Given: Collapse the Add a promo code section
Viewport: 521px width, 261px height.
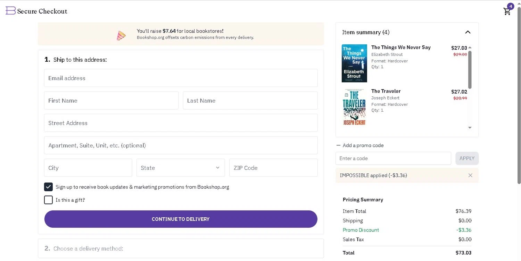Looking at the screenshot, I should click(x=360, y=146).
